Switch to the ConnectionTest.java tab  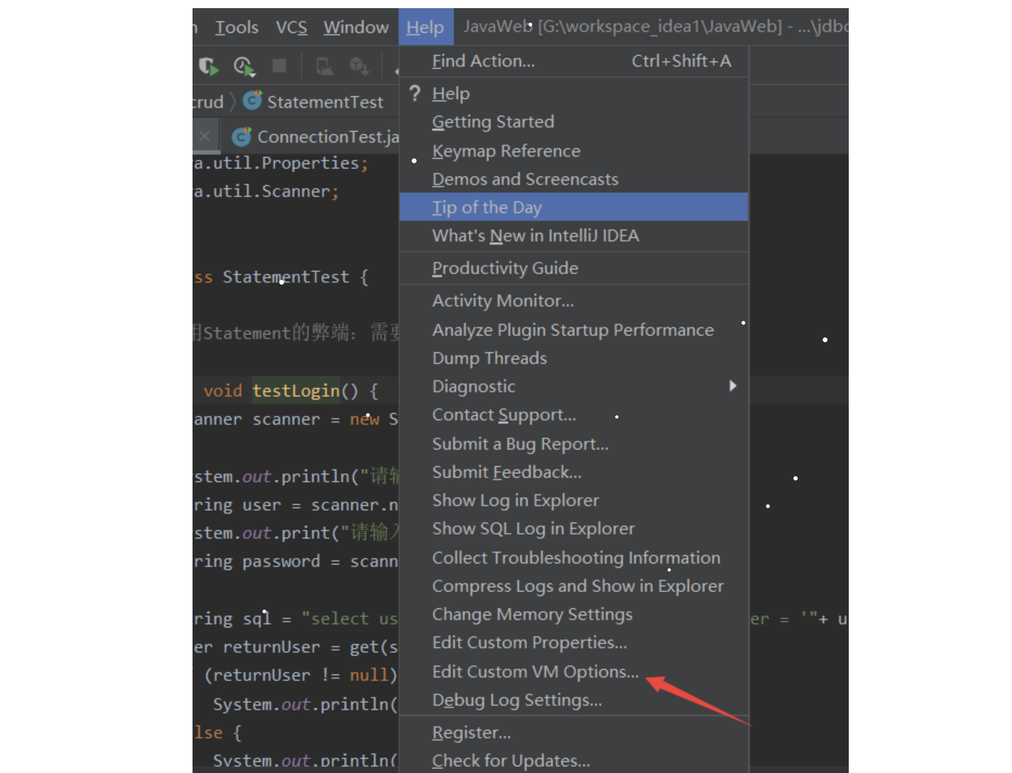click(316, 136)
